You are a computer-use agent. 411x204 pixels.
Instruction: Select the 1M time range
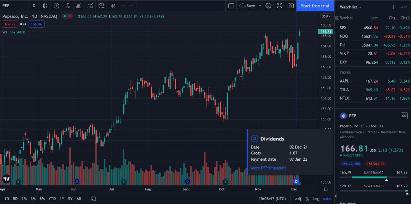coord(24,199)
